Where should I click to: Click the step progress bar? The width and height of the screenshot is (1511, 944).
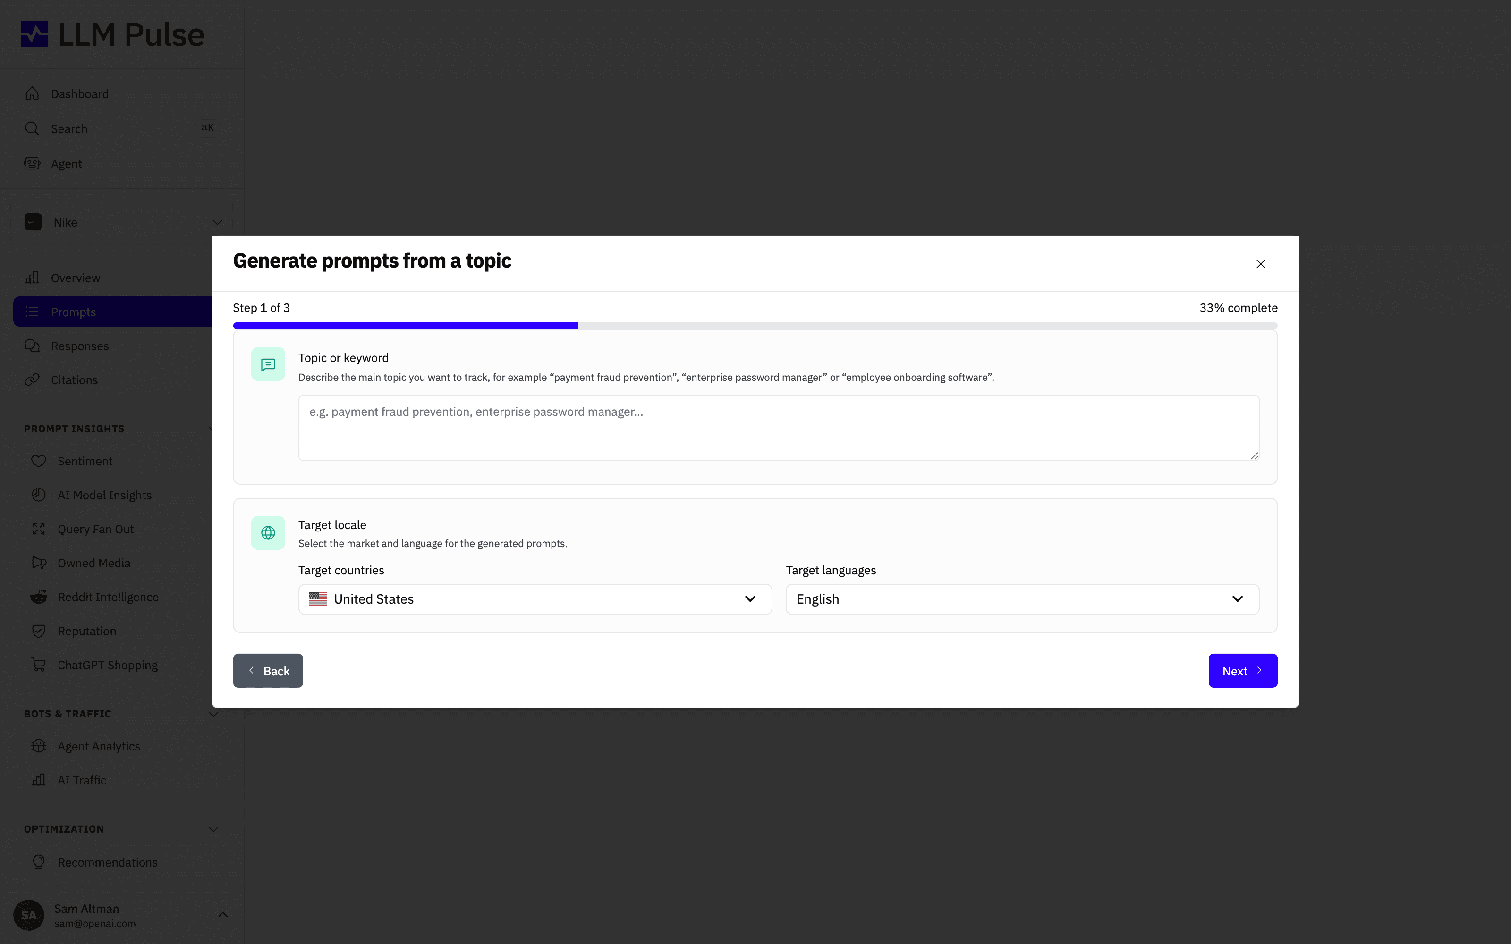point(755,326)
